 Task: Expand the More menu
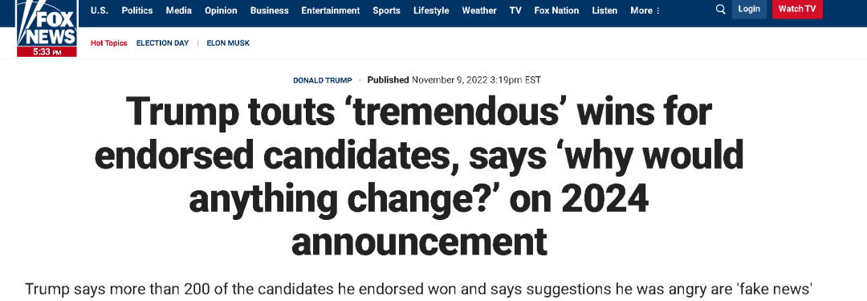(x=645, y=10)
